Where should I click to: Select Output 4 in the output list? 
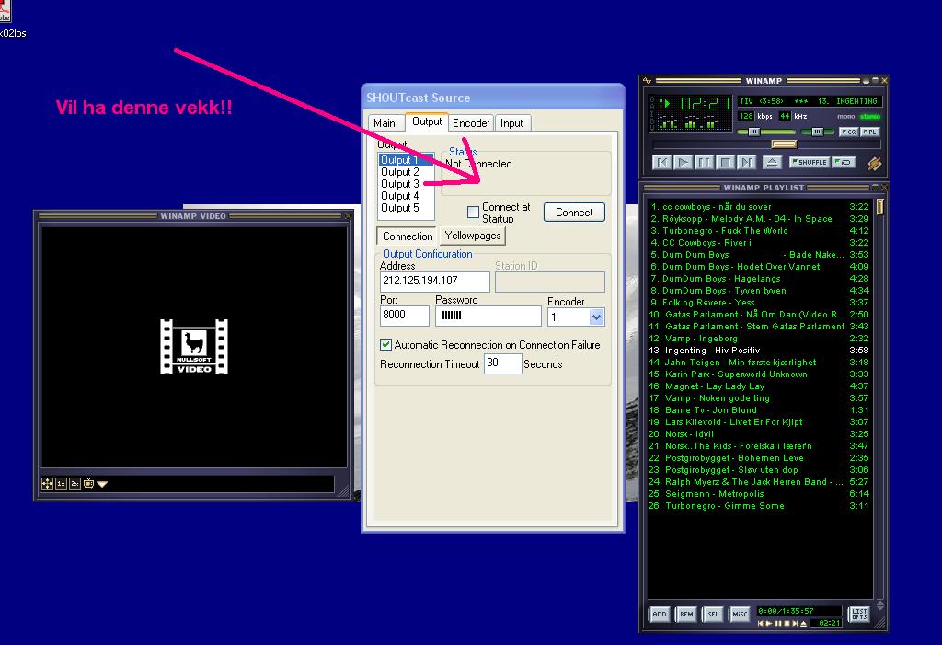[406, 196]
